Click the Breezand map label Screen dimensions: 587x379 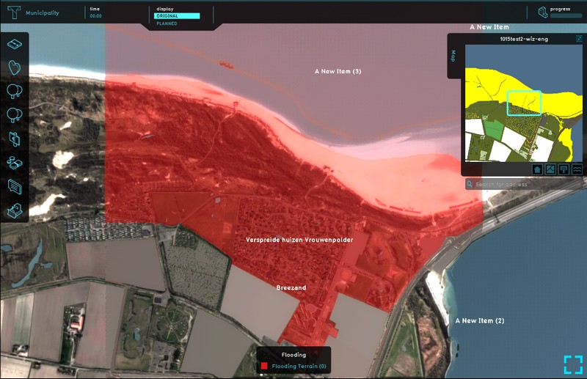291,288
